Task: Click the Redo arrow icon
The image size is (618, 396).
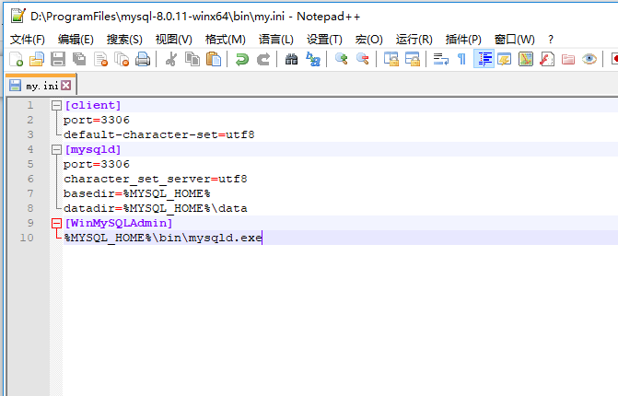Action: pyautogui.click(x=262, y=60)
